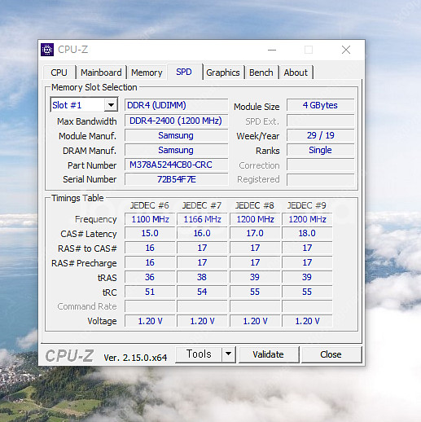Click the empty SPD Ext. field
This screenshot has width=421, height=422.
(x=320, y=121)
